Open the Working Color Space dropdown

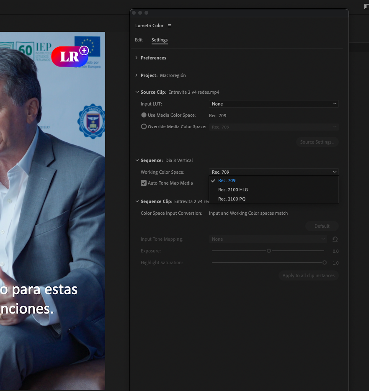(274, 172)
